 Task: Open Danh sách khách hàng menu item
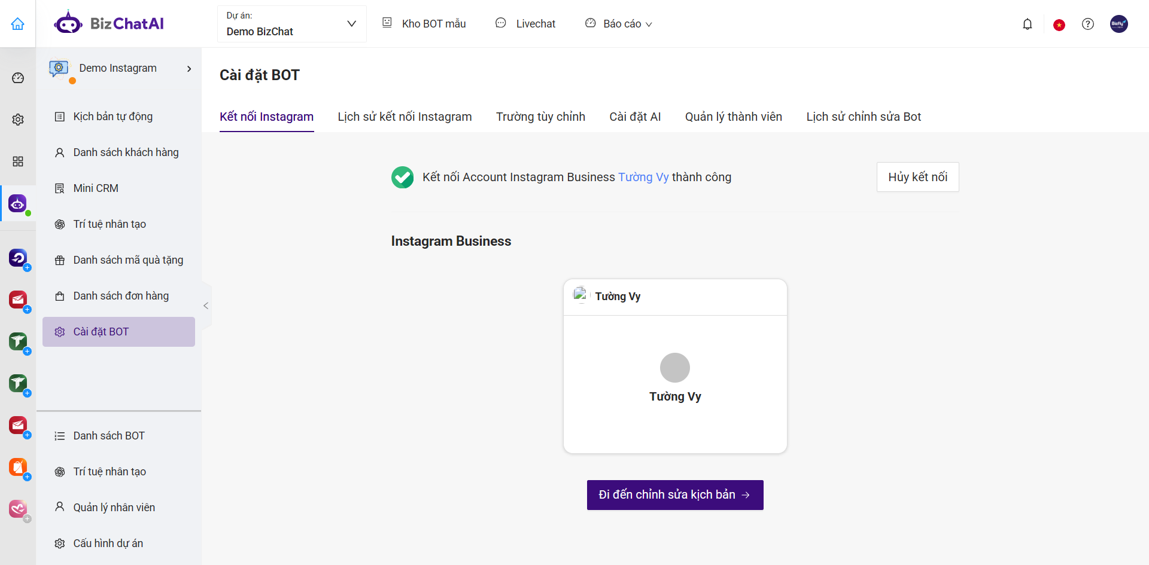point(118,152)
